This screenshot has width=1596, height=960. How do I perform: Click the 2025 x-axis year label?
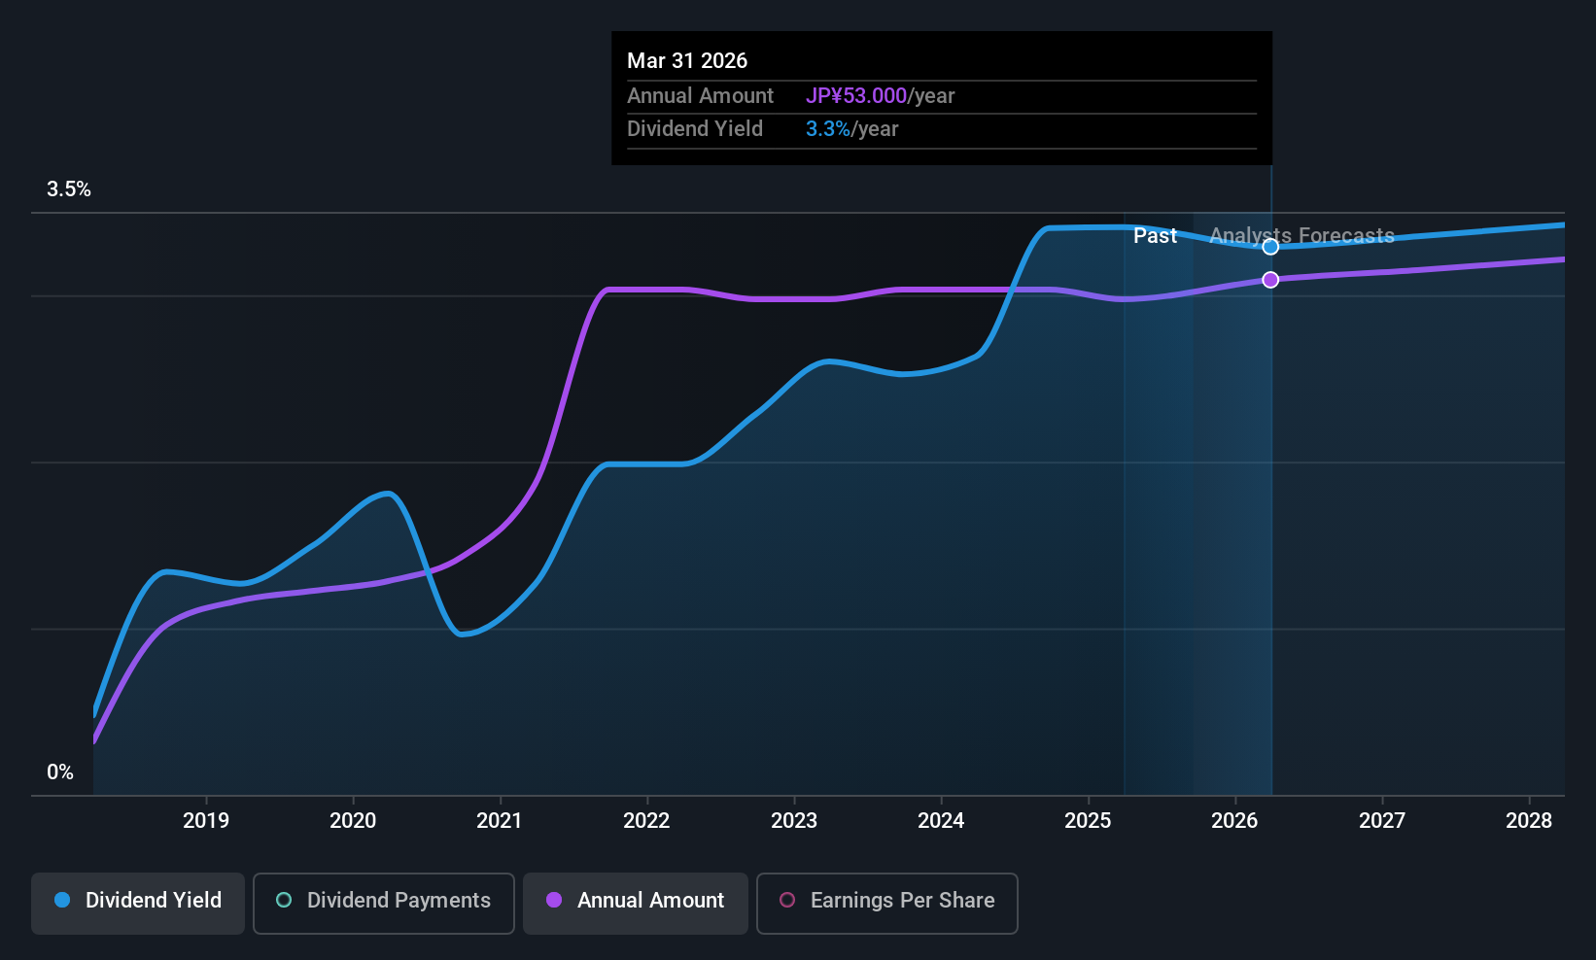click(x=1088, y=821)
